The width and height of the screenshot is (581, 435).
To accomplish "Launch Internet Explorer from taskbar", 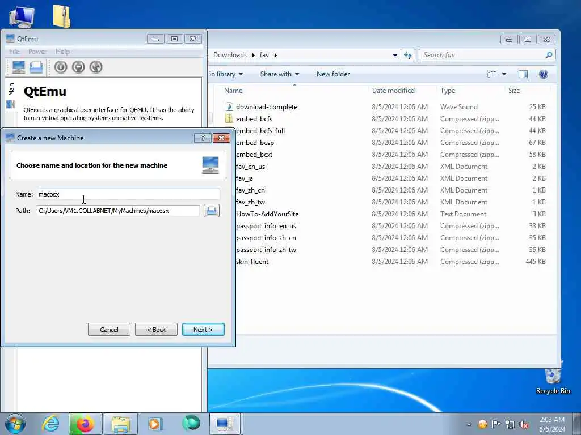I will click(50, 424).
